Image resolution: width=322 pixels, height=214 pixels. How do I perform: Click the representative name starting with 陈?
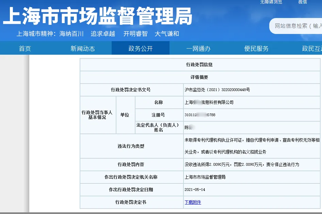189,127
